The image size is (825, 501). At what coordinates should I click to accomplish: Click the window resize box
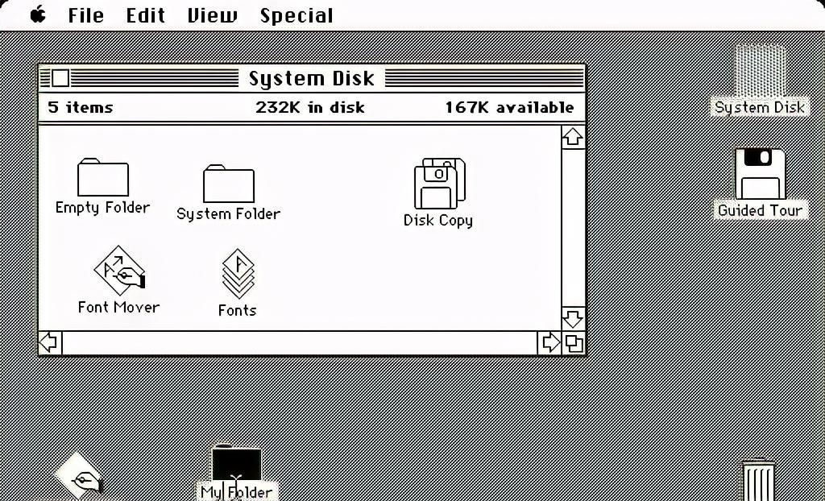[574, 343]
